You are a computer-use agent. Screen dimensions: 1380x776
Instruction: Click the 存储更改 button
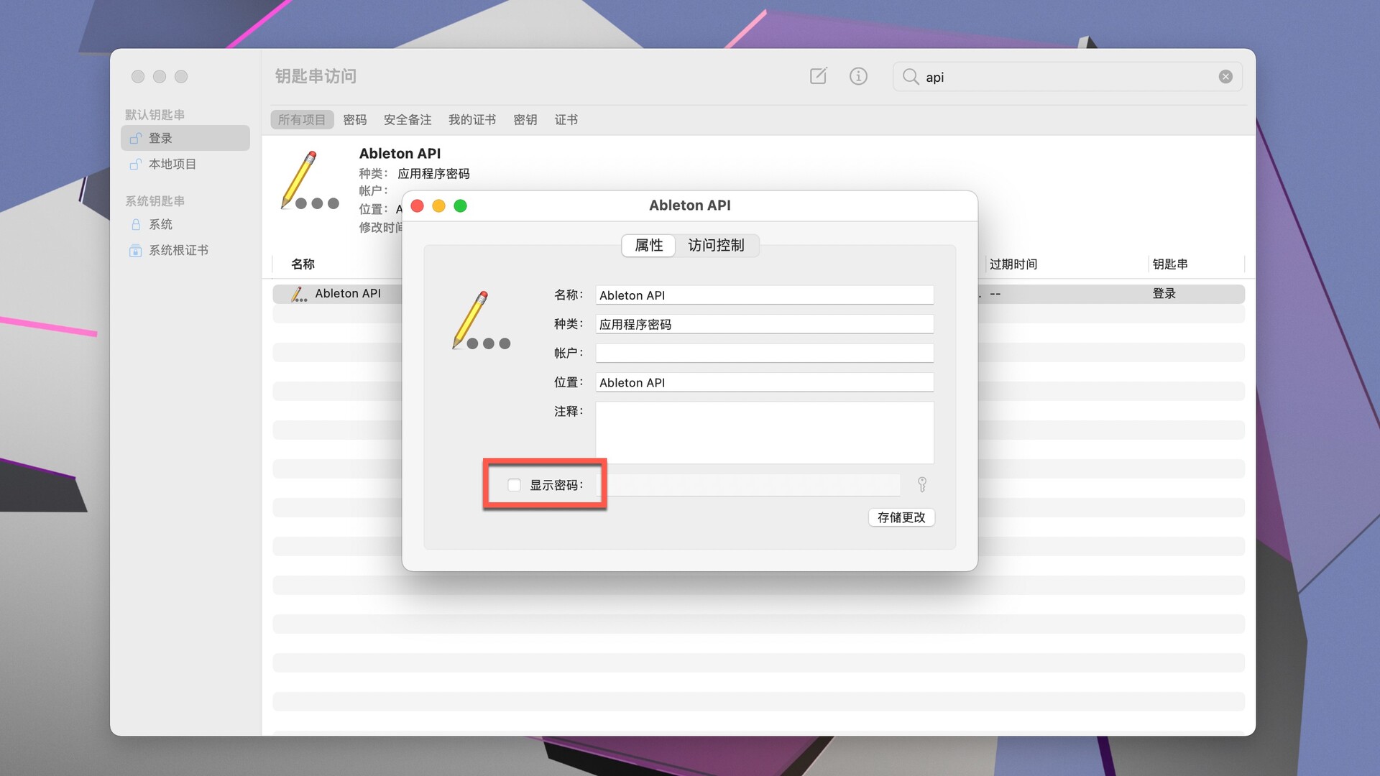click(901, 517)
